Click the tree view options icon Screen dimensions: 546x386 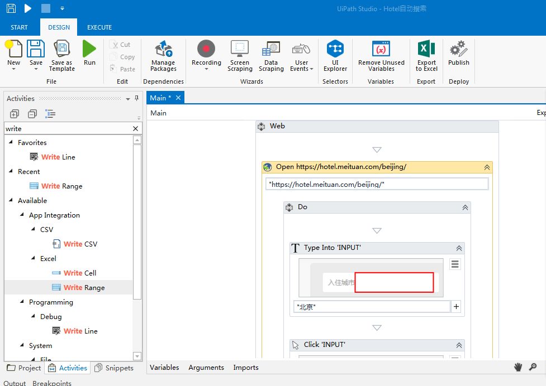(50, 114)
